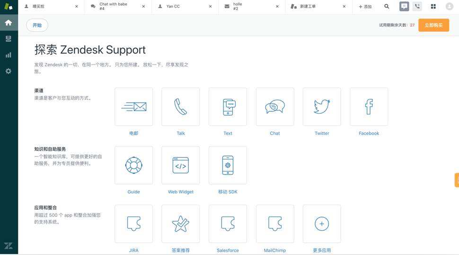Viewport: 459px width, 255px height.
Task: Click the 更多应用 link label
Action: (322, 251)
